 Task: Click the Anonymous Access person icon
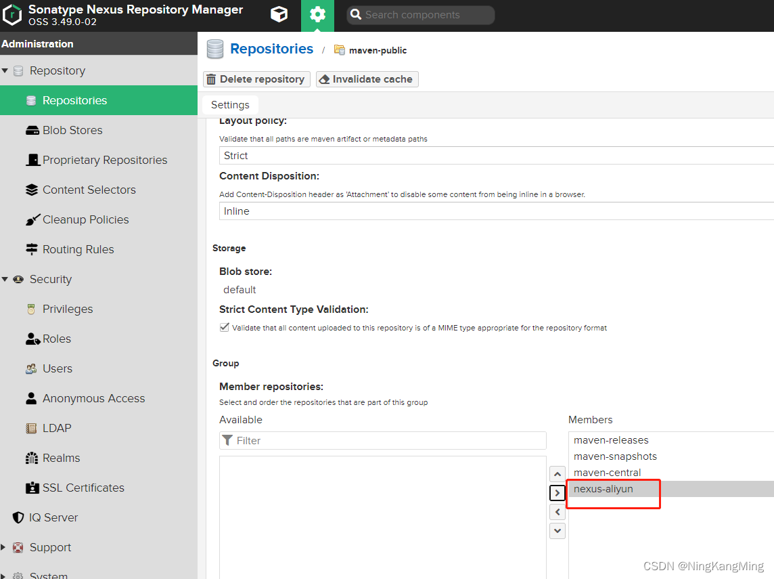click(31, 398)
